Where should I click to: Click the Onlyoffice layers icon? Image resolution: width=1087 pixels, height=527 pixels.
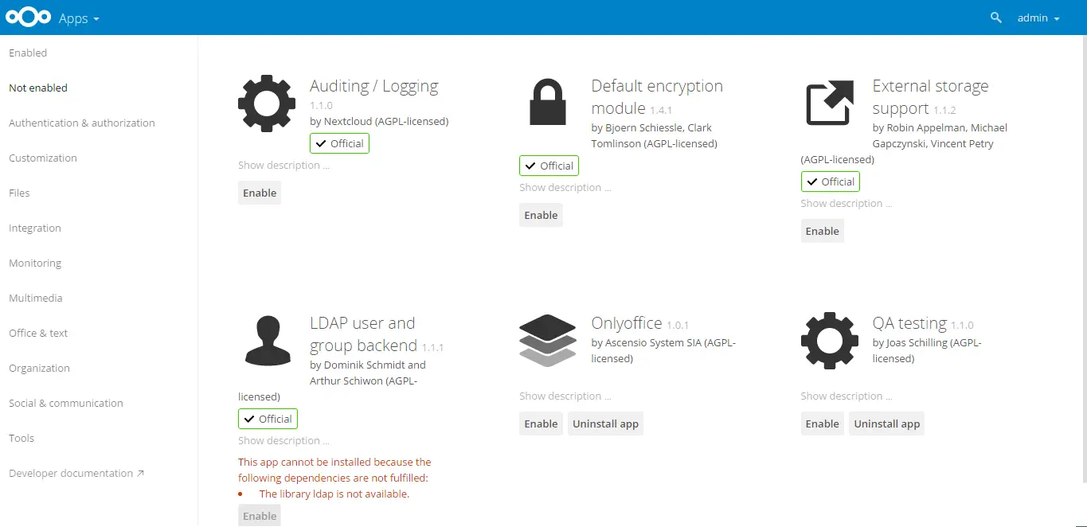tap(548, 340)
